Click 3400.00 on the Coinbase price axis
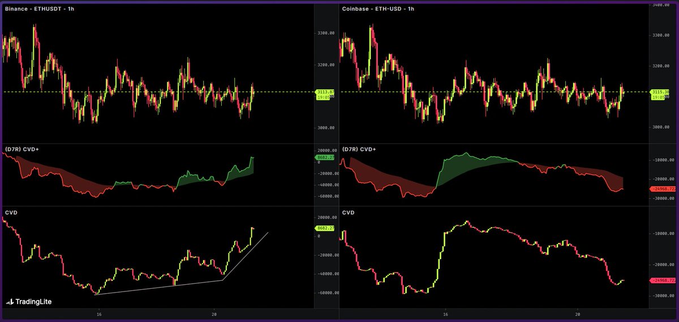 coord(661,5)
